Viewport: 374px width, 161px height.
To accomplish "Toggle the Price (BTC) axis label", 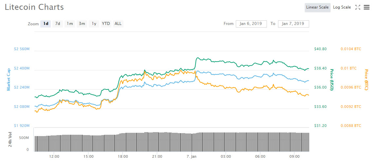I will coord(366,80).
